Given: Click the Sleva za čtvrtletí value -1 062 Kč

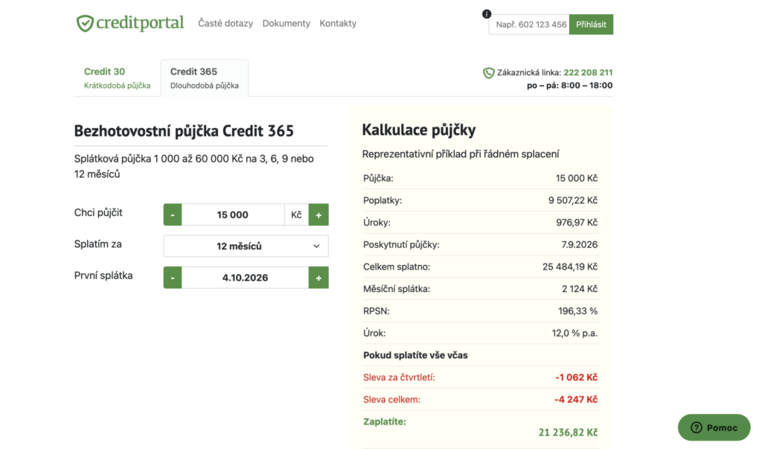Looking at the screenshot, I should 577,378.
